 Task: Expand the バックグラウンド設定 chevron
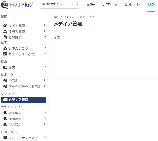[45, 86]
